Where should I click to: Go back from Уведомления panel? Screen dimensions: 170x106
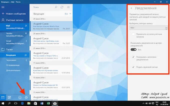pyautogui.click(x=131, y=8)
